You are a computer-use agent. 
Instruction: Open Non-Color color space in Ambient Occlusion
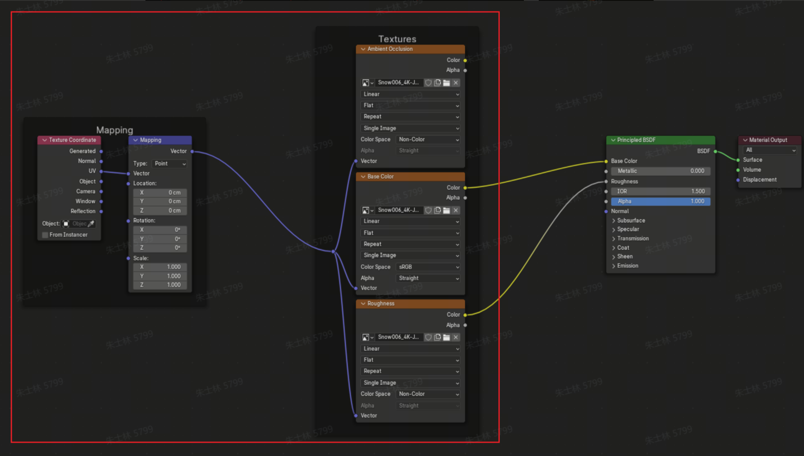coord(428,139)
